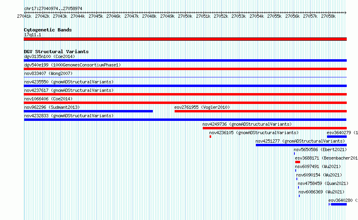358x220 pixels.
Task: Open the nsv1066406 (Coe2014) label
Action: (48, 99)
